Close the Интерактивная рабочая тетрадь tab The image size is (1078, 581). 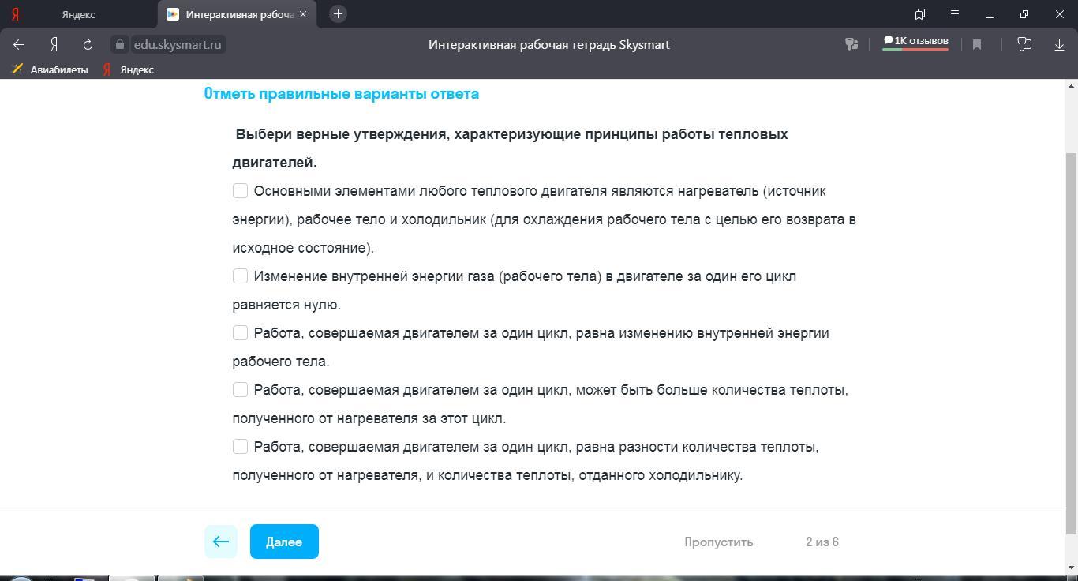[x=303, y=14]
